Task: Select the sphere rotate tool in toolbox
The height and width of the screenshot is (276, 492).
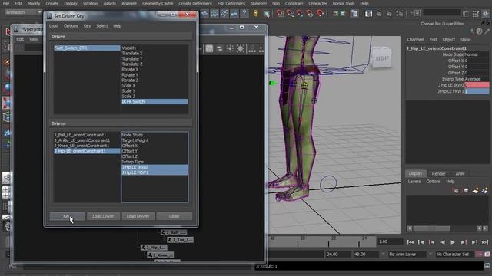Action: [7, 89]
